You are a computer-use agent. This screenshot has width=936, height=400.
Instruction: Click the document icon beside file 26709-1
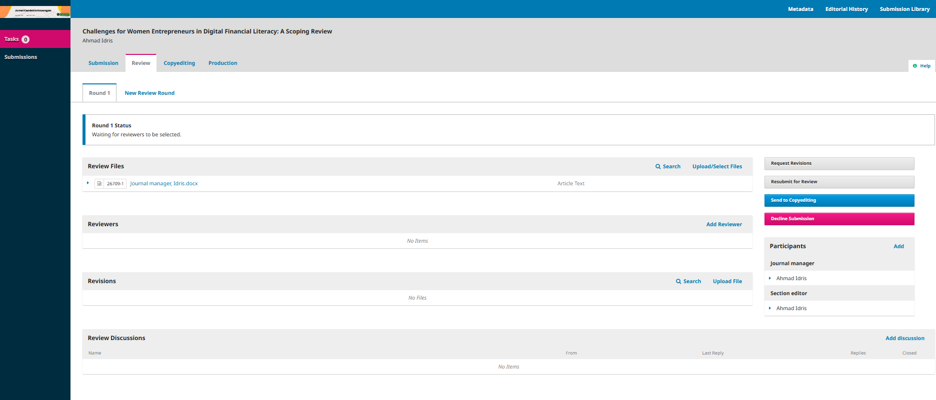pyautogui.click(x=99, y=184)
